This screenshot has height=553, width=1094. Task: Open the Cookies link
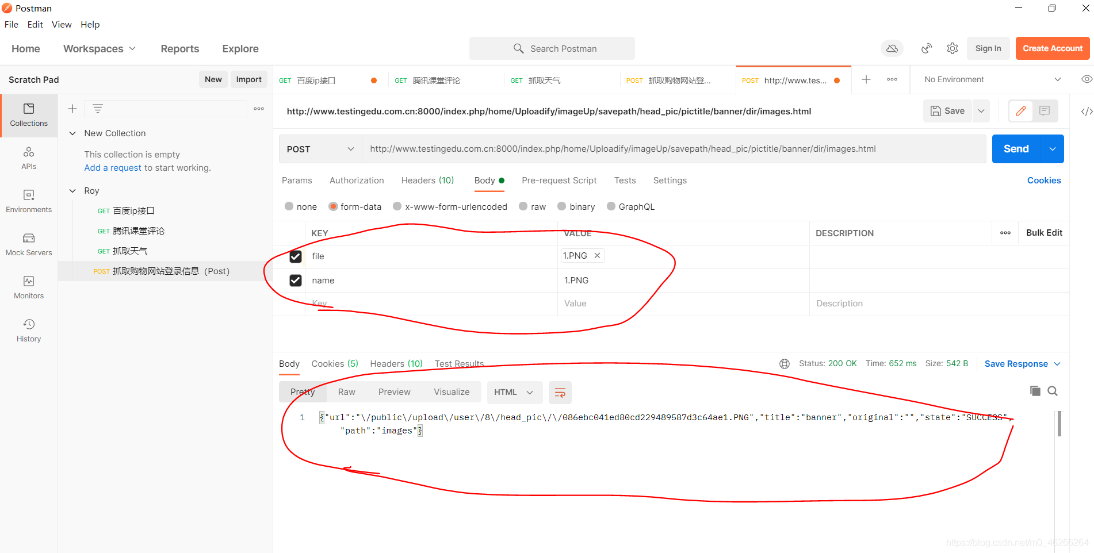coord(1044,181)
